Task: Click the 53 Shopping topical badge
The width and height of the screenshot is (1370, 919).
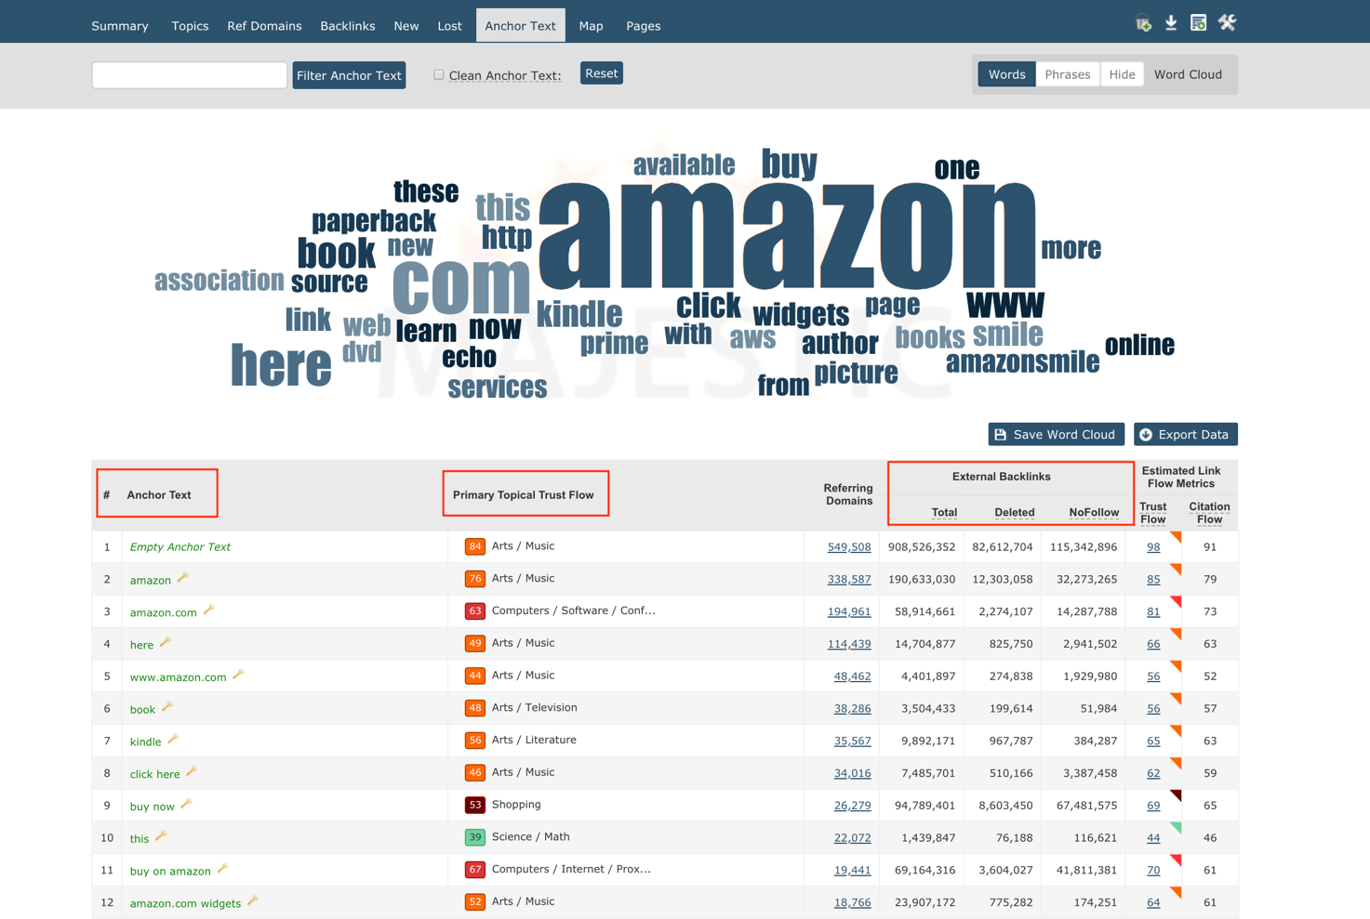Action: (x=474, y=805)
